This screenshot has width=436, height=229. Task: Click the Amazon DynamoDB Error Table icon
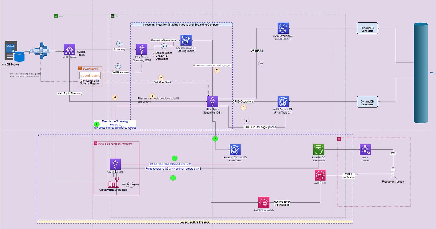[x=235, y=150]
